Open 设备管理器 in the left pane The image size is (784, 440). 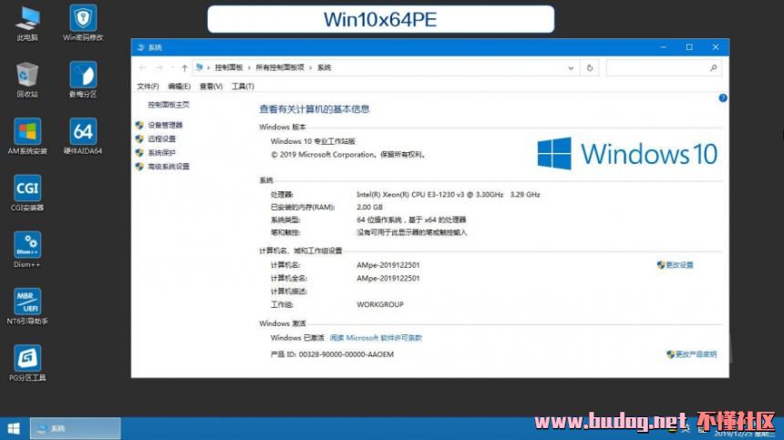[x=165, y=125]
